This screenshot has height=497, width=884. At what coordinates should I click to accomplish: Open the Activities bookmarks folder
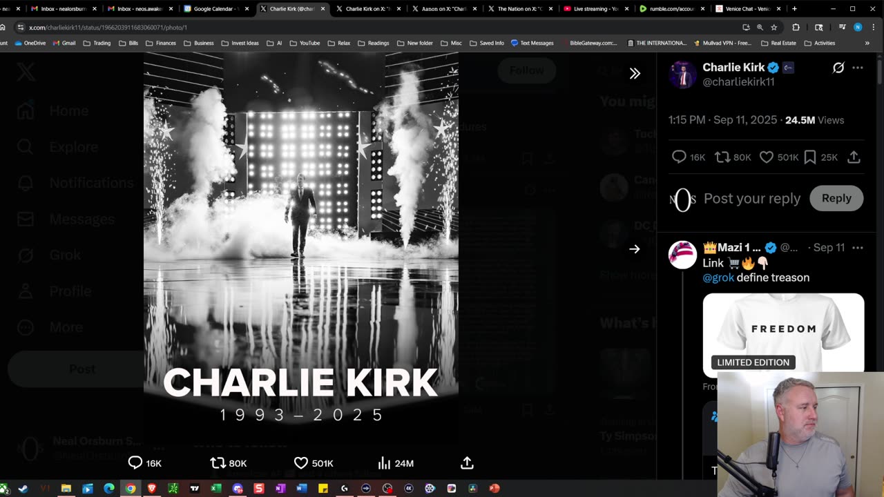[819, 43]
